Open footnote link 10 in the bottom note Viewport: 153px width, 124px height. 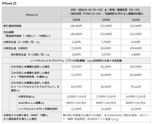pyautogui.click(x=117, y=119)
